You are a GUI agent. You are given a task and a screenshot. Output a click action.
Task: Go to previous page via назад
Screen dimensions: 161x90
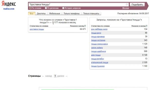[49, 76]
